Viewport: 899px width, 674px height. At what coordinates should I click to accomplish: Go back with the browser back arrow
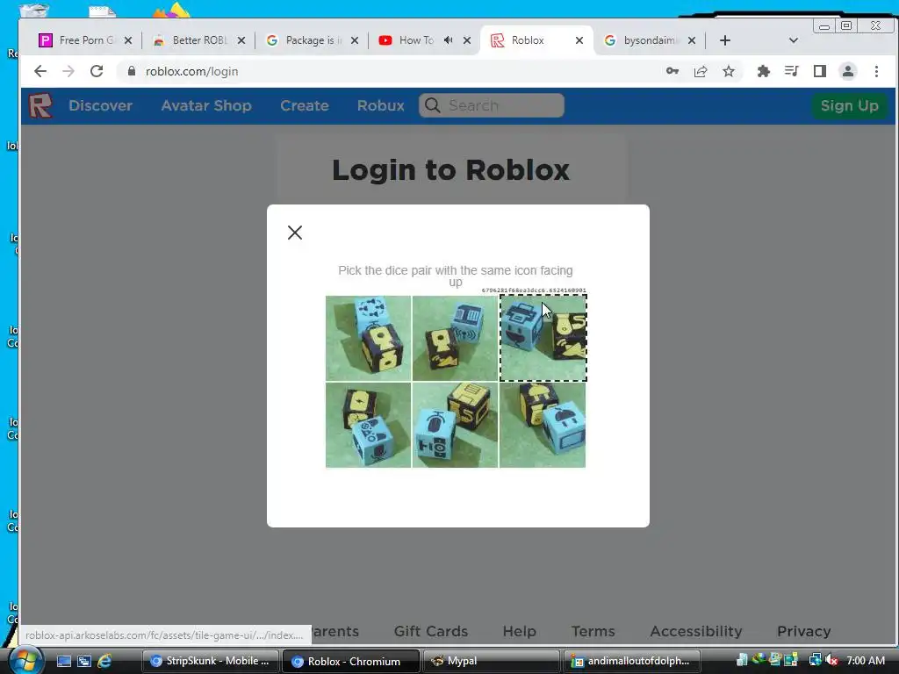pyautogui.click(x=40, y=71)
